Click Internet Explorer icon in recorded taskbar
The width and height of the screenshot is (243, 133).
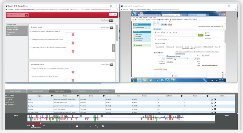[x=139, y=80]
